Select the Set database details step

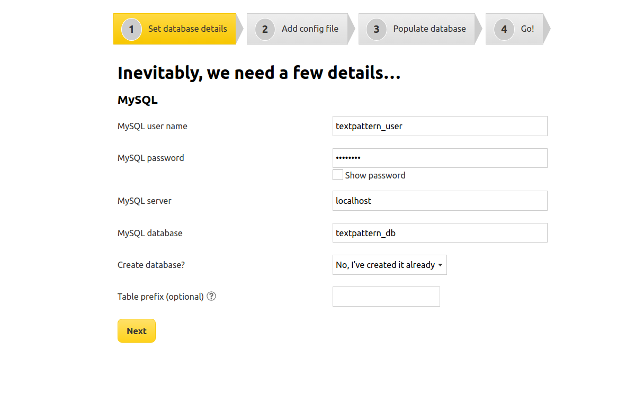click(187, 29)
